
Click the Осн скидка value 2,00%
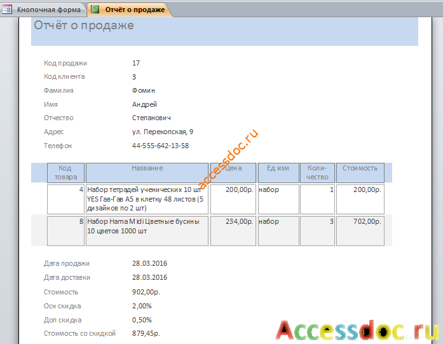pos(142,306)
